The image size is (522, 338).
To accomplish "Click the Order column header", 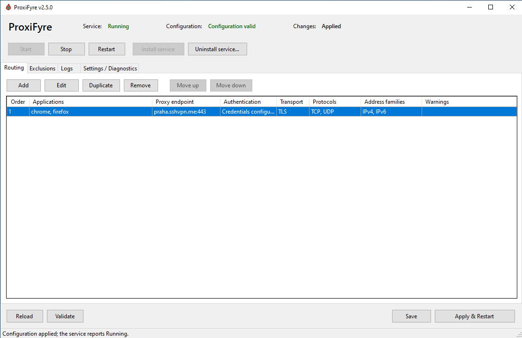I will 18,102.
